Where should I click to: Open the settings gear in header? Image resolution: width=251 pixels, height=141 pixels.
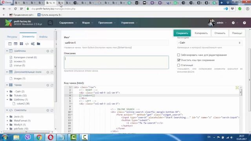pyautogui.click(x=233, y=23)
